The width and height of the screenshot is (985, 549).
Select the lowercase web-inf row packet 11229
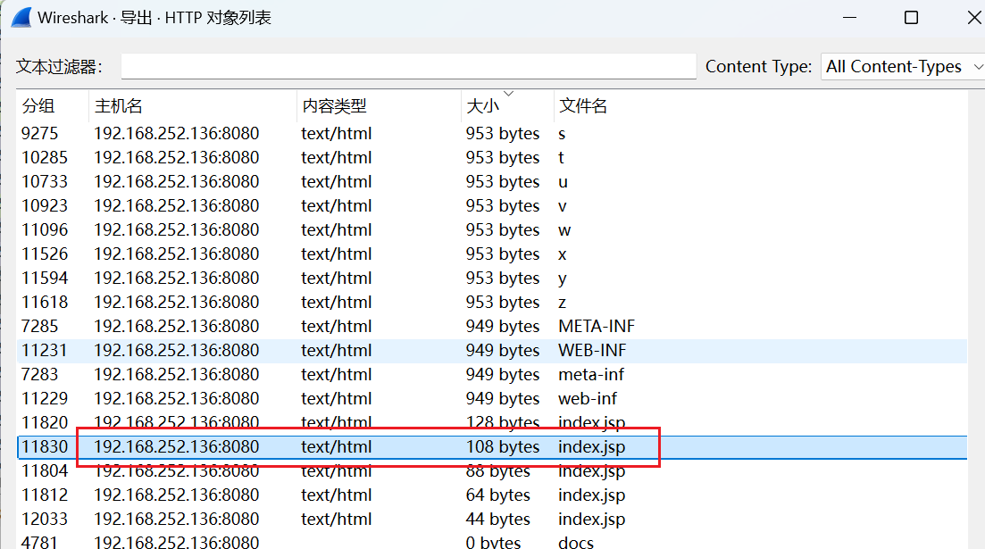(x=357, y=398)
